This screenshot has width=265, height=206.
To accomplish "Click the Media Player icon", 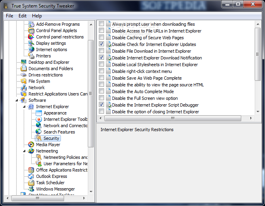I will click(x=31, y=145).
